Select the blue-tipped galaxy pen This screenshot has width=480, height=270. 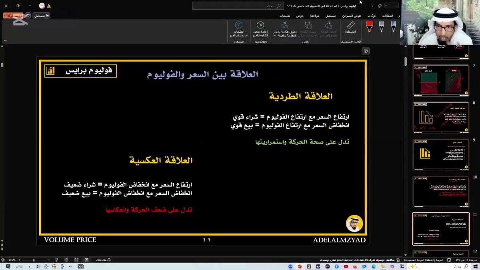[393, 28]
